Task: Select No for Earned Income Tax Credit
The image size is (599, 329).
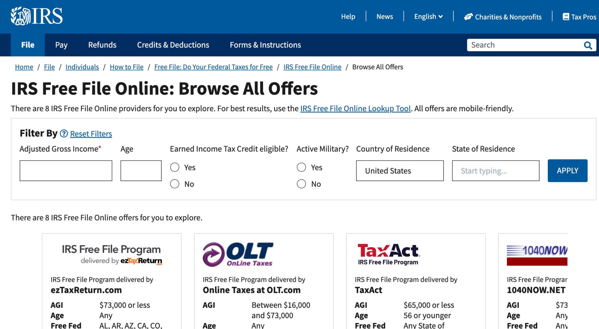Action: pos(175,184)
